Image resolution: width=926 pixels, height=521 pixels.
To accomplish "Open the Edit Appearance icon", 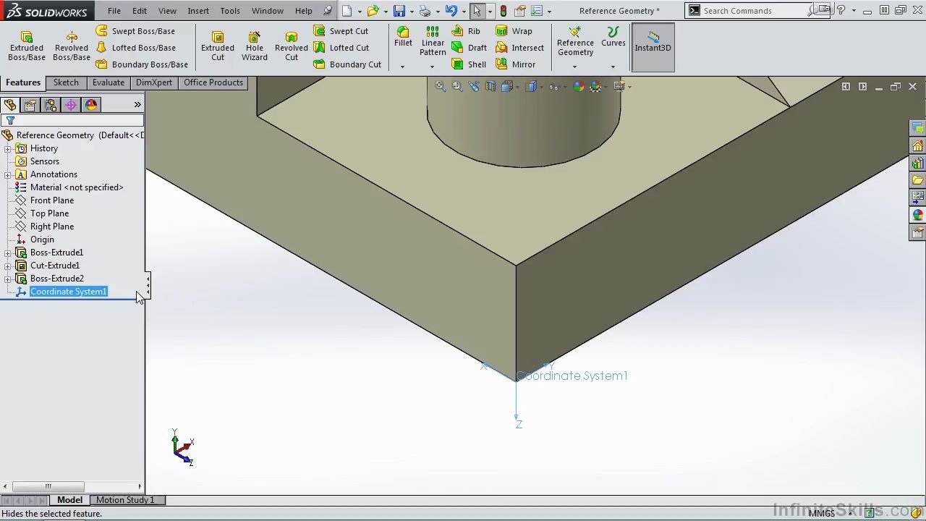I will click(x=578, y=86).
